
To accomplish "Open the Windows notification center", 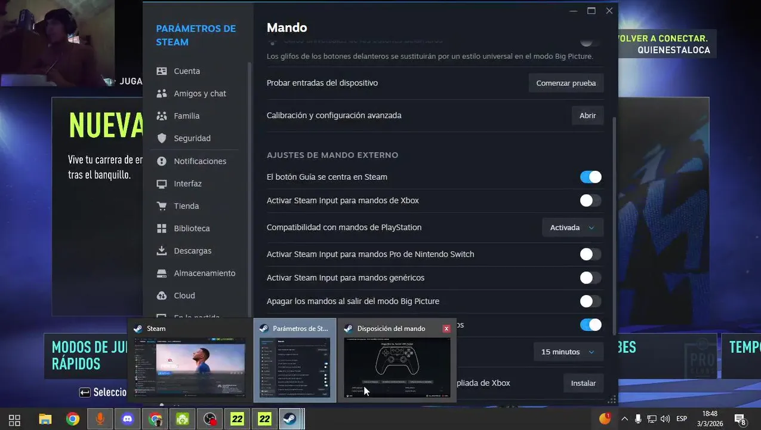I will click(x=740, y=419).
